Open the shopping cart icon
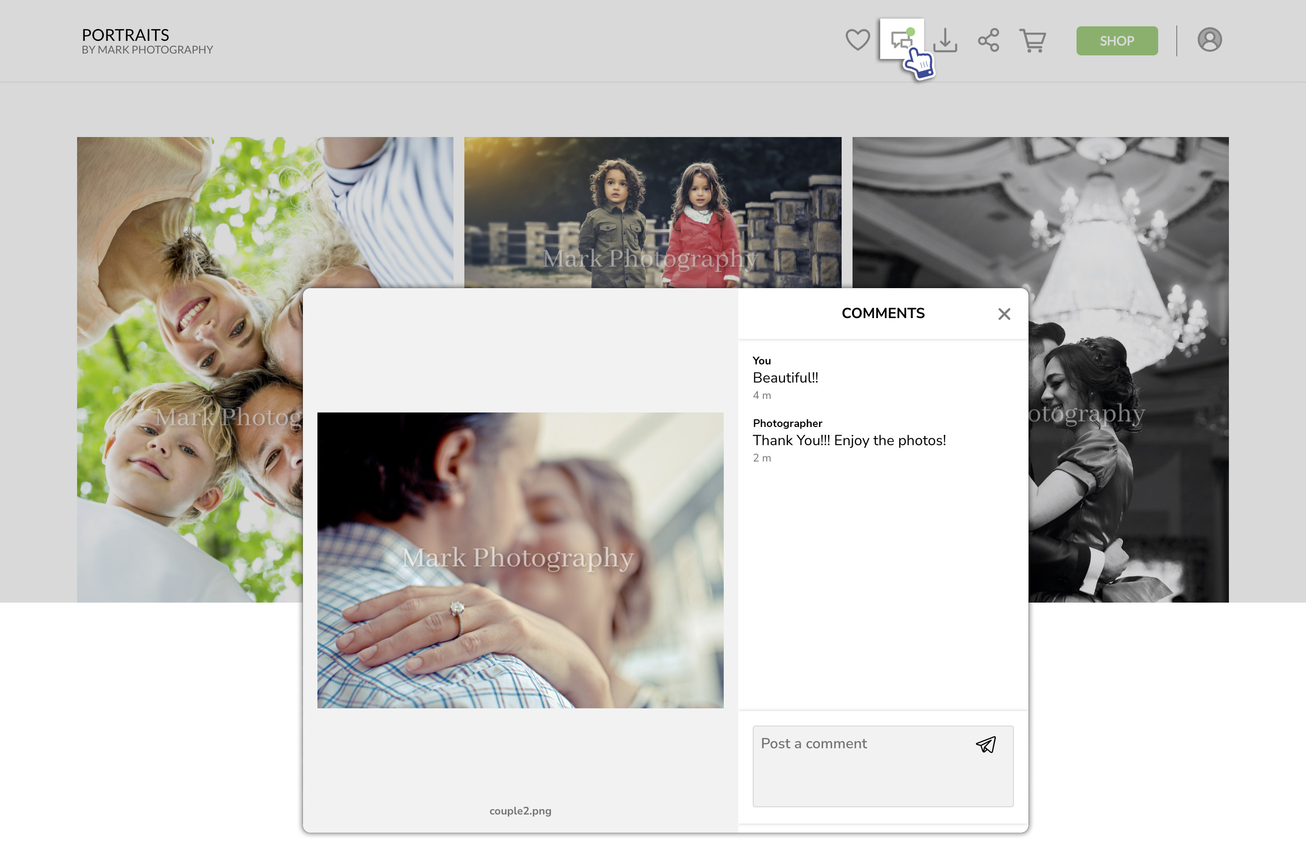Screen dimensions: 1306x849 (x=1032, y=40)
